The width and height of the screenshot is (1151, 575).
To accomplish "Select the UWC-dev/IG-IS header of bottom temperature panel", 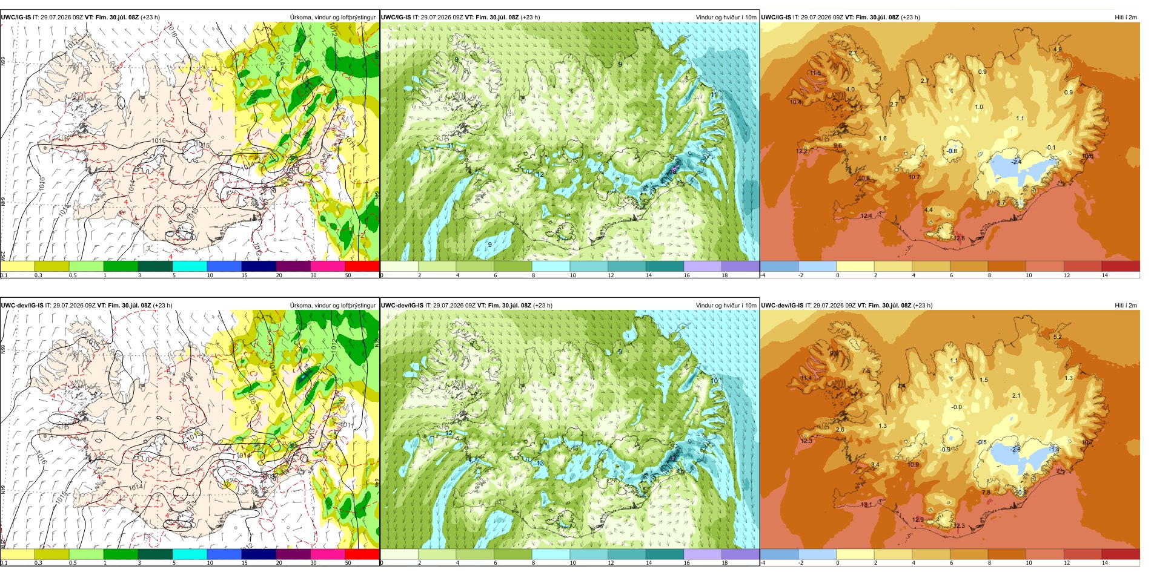I will tap(782, 306).
